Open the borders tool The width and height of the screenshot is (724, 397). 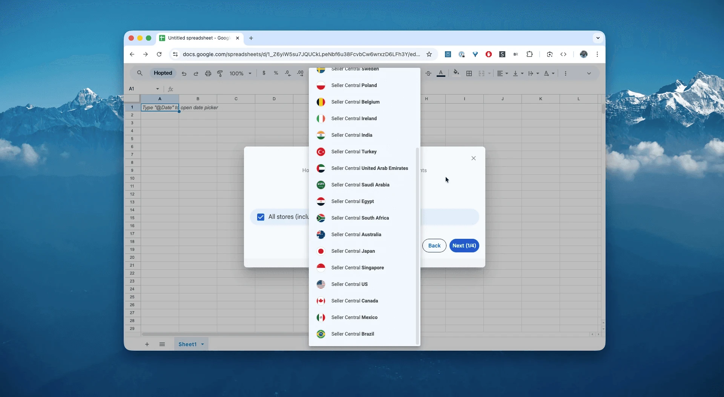tap(469, 73)
